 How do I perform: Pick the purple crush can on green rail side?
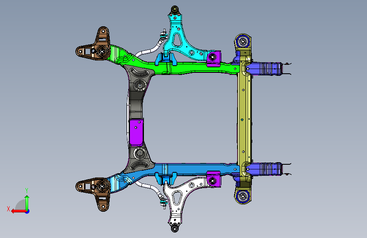pyautogui.click(x=265, y=69)
